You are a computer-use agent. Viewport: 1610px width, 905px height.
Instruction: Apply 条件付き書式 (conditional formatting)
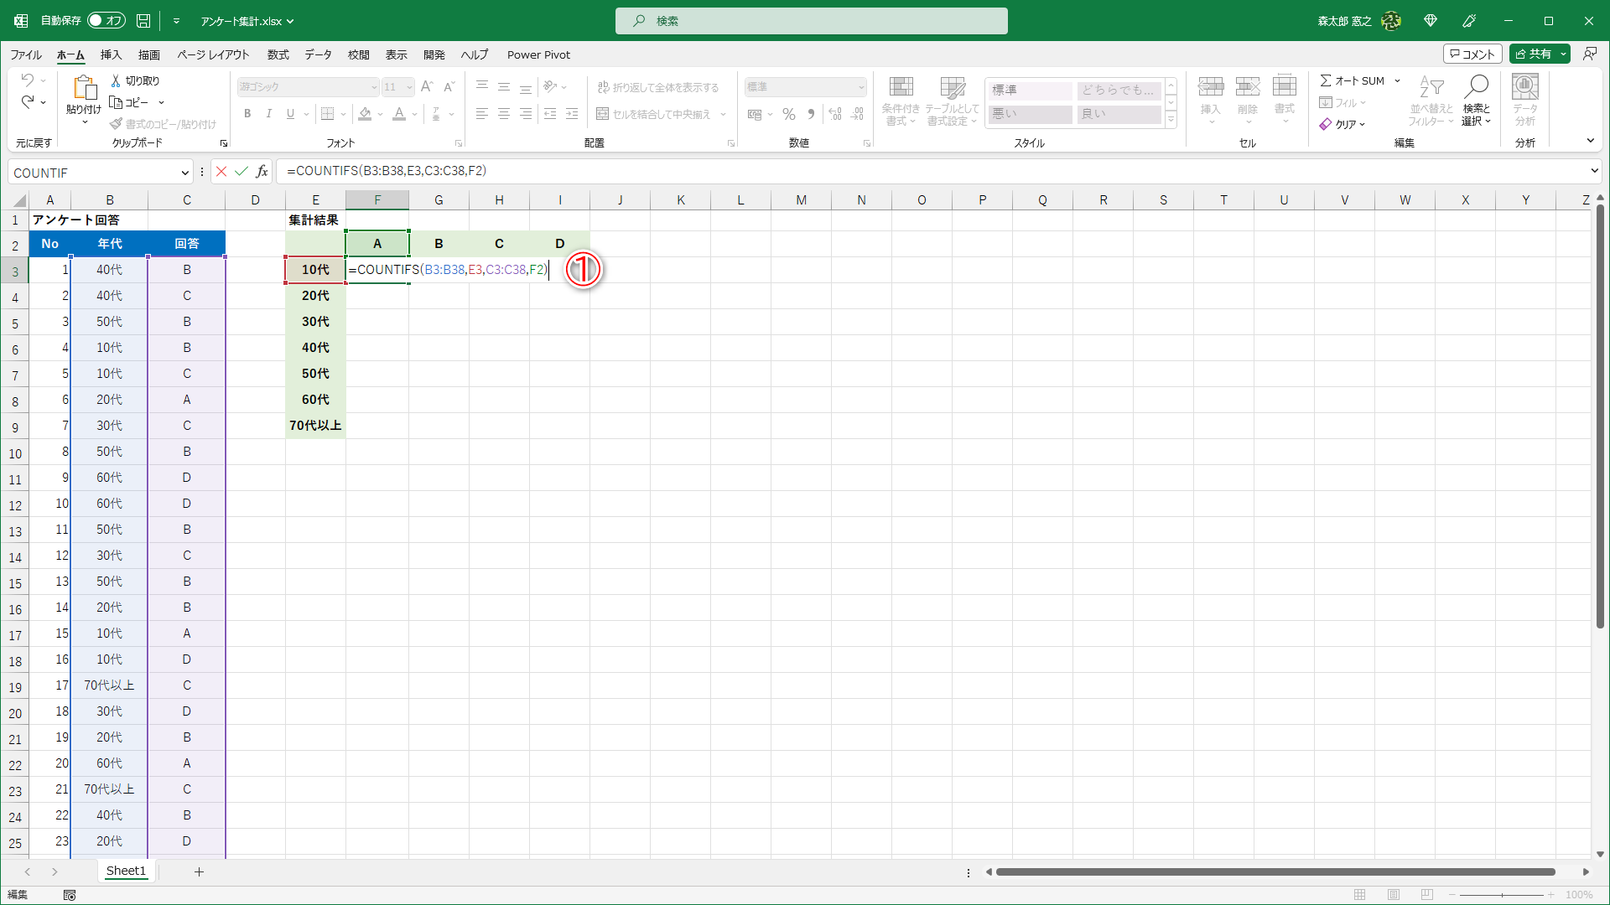point(901,102)
